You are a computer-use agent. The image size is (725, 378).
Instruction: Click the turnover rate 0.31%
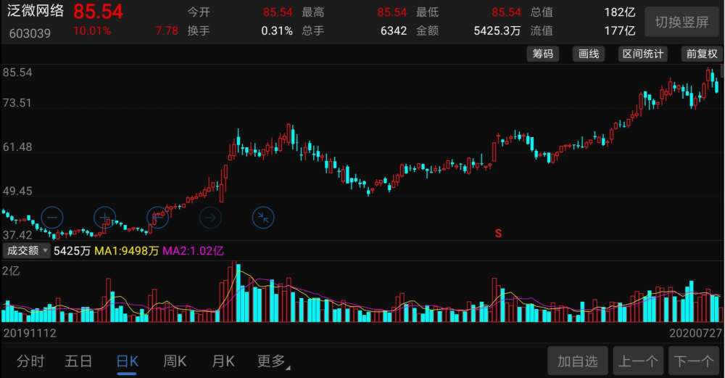[277, 31]
